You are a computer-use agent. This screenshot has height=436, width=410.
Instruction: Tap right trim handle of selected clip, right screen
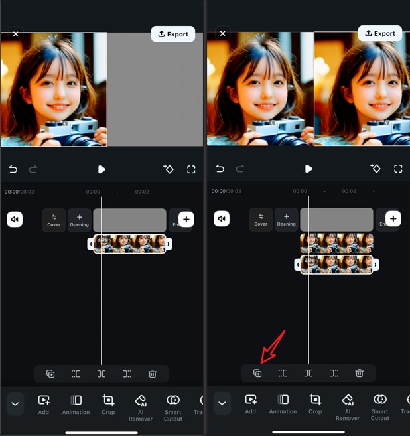[x=376, y=265]
